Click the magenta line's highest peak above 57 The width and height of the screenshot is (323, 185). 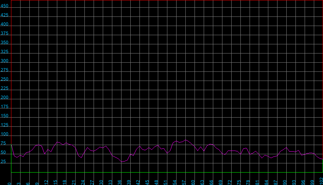coord(186,140)
